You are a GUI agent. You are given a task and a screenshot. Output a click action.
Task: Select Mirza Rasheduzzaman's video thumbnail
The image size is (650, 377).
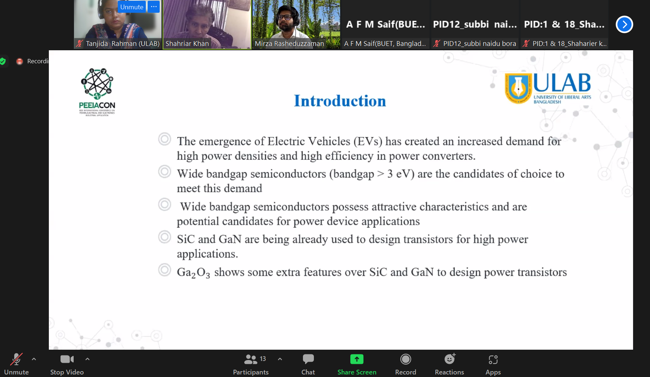tap(296, 24)
